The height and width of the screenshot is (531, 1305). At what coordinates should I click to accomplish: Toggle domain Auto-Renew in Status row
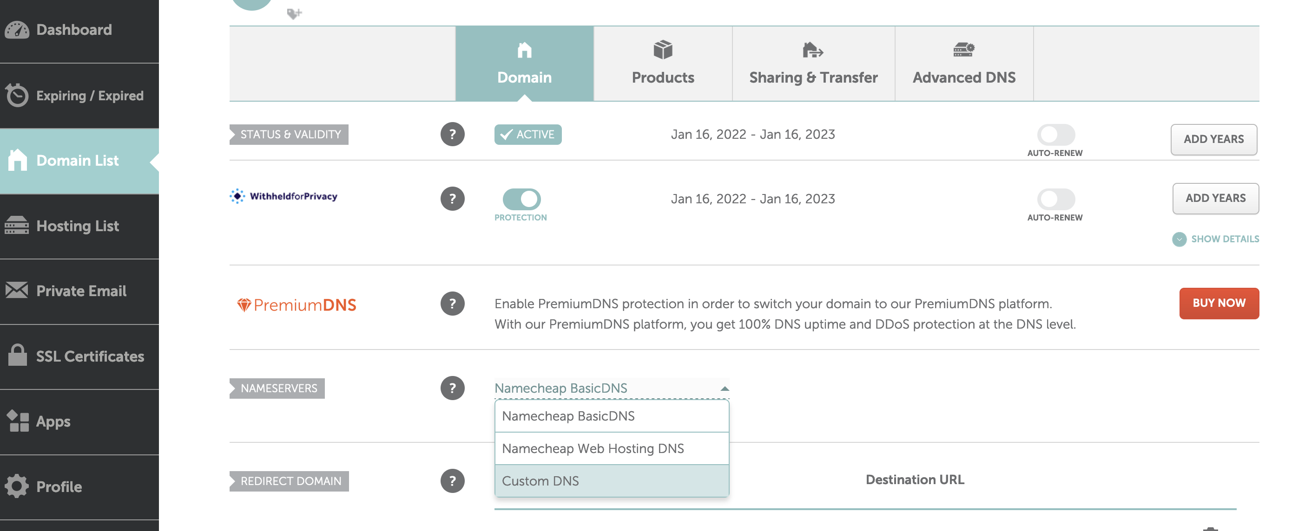1056,135
